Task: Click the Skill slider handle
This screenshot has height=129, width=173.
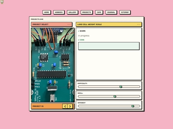Action: point(115,97)
